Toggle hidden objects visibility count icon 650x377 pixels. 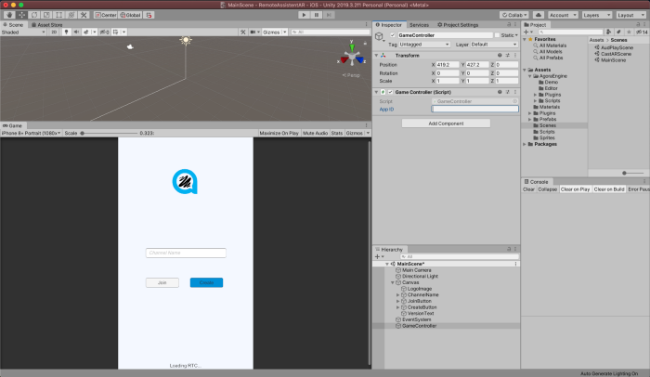(104, 32)
